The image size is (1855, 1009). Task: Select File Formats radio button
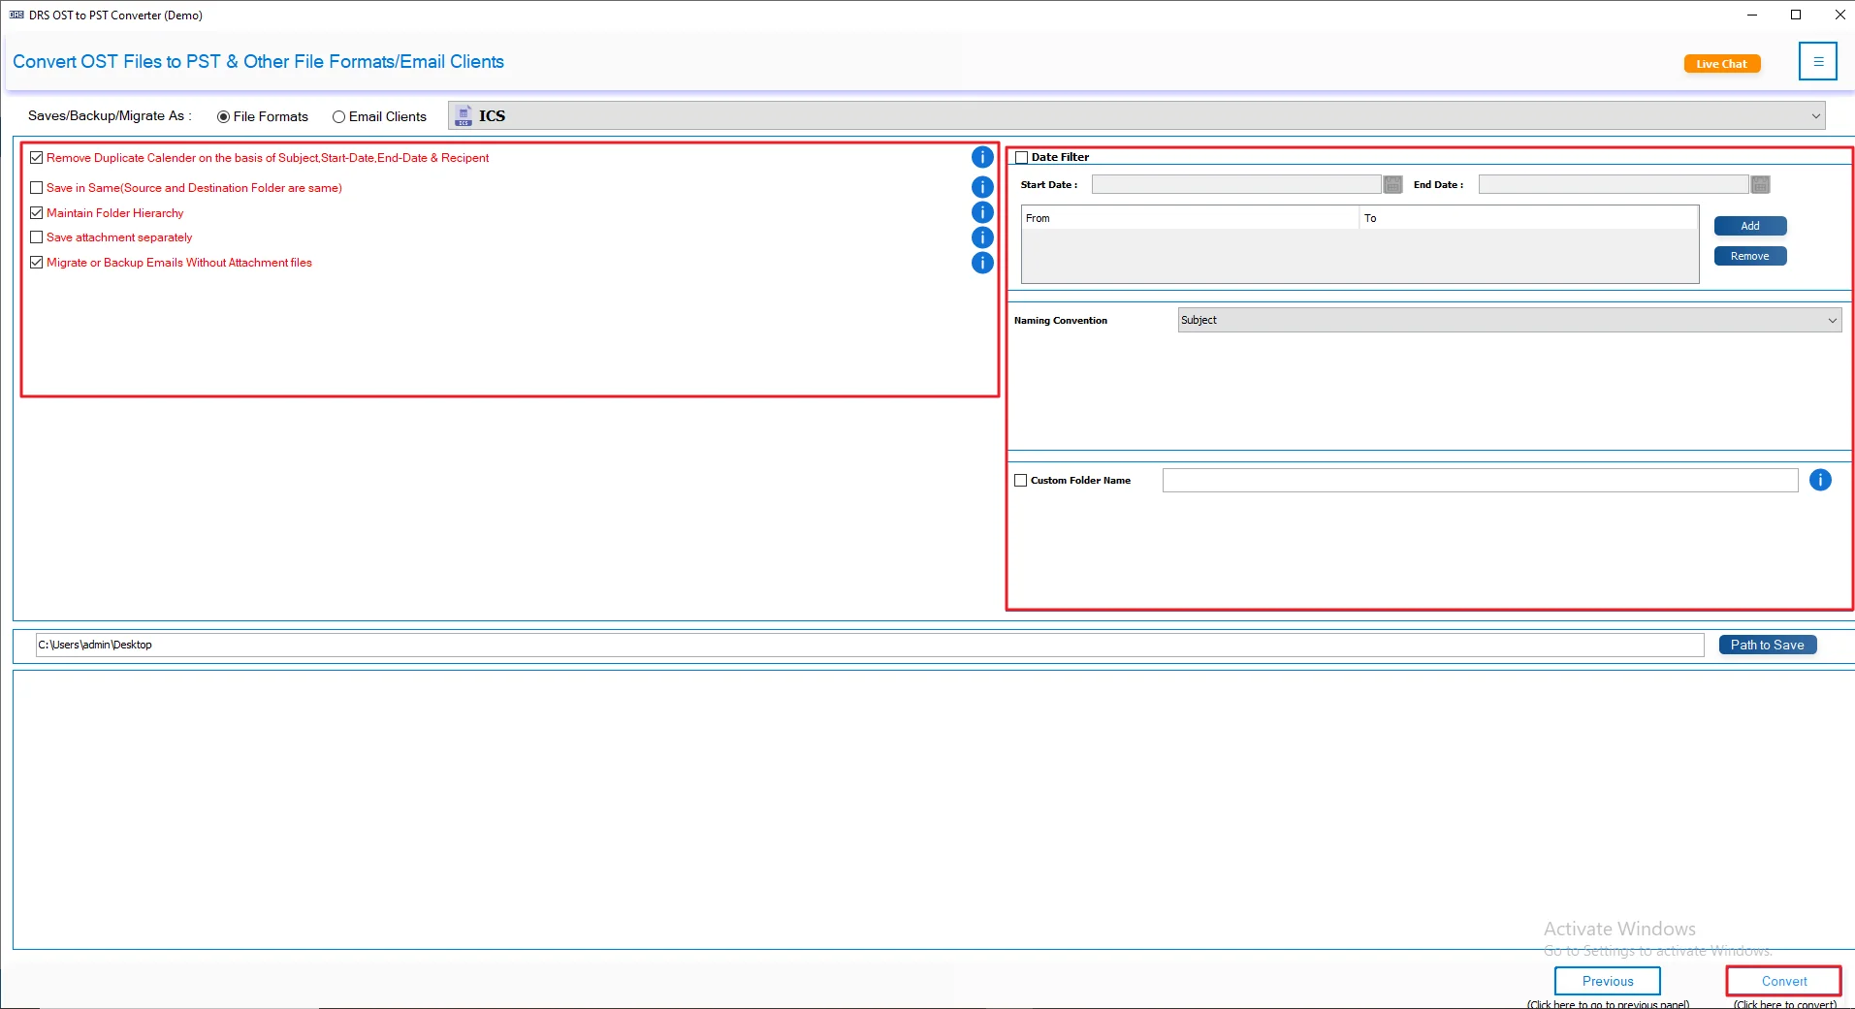(223, 116)
